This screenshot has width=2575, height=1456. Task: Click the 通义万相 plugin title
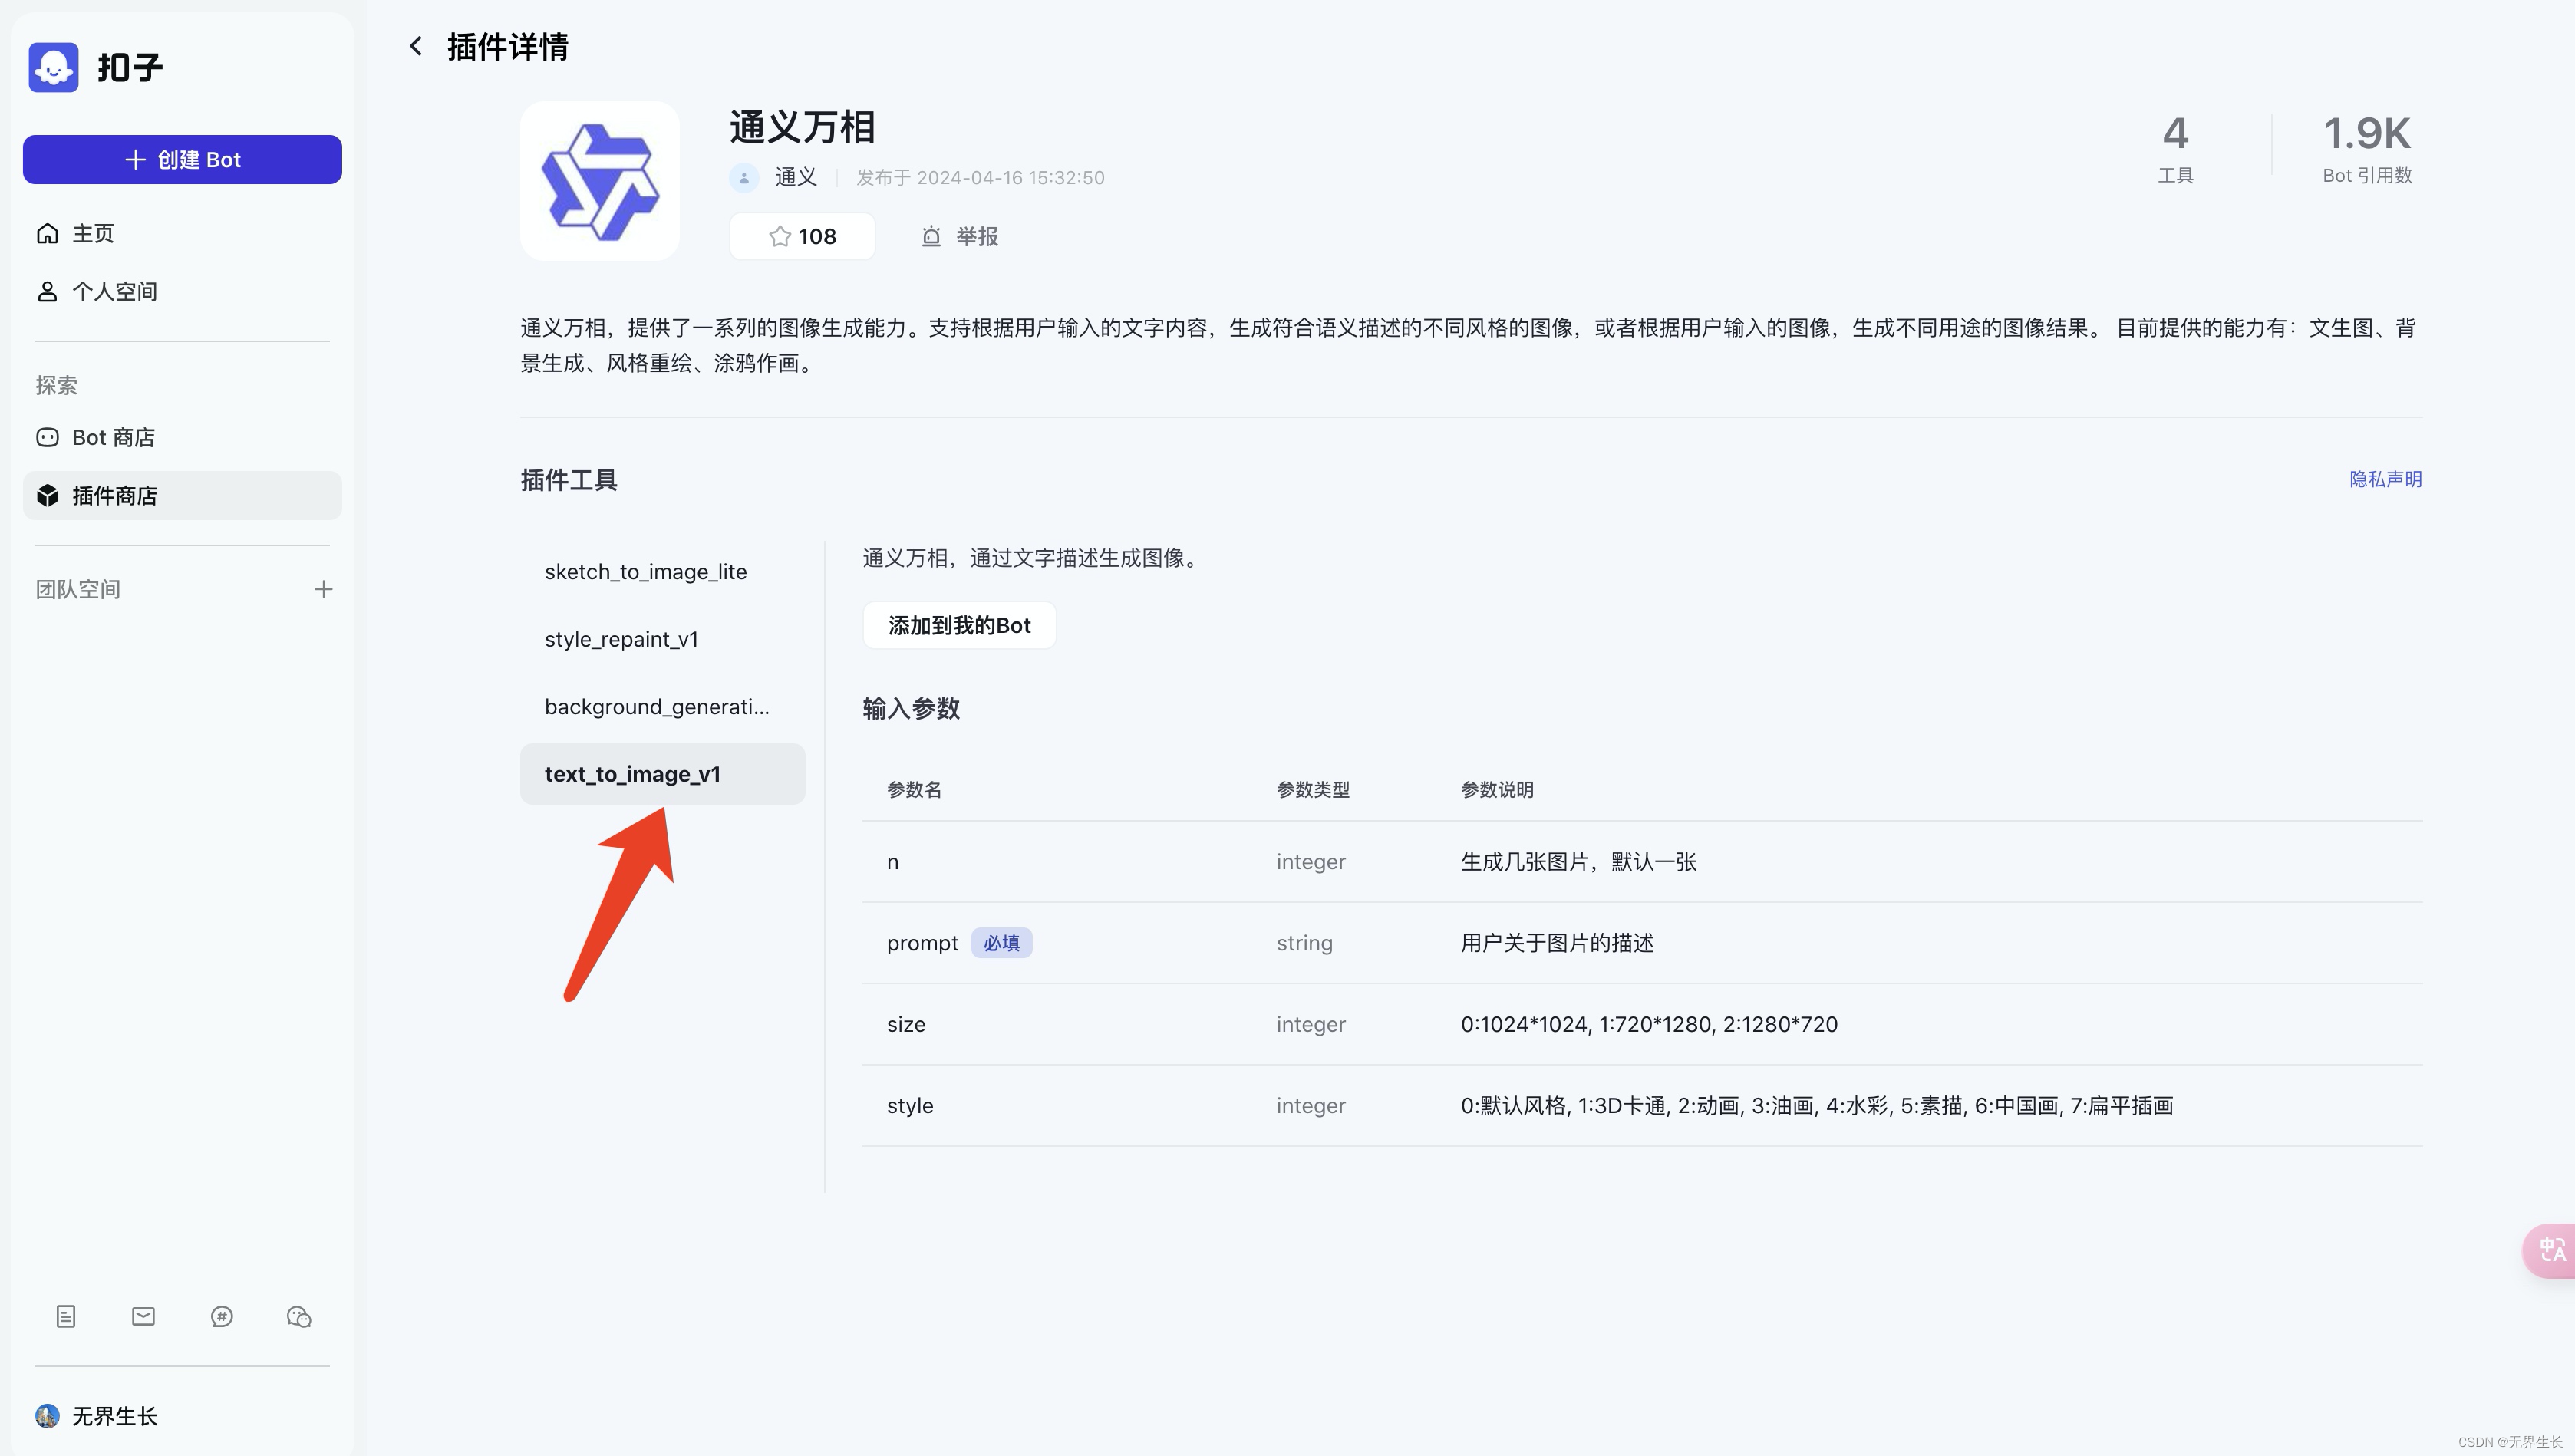tap(802, 127)
